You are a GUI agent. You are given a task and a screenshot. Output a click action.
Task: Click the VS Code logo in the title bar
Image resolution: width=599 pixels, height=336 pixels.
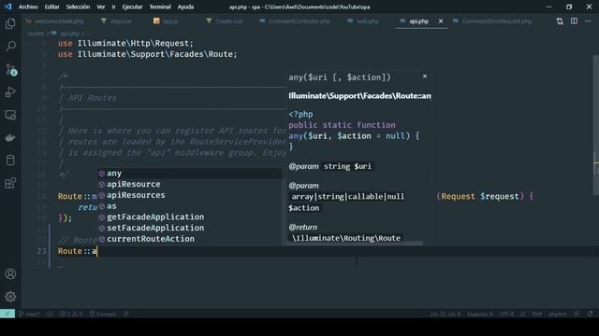(x=8, y=7)
